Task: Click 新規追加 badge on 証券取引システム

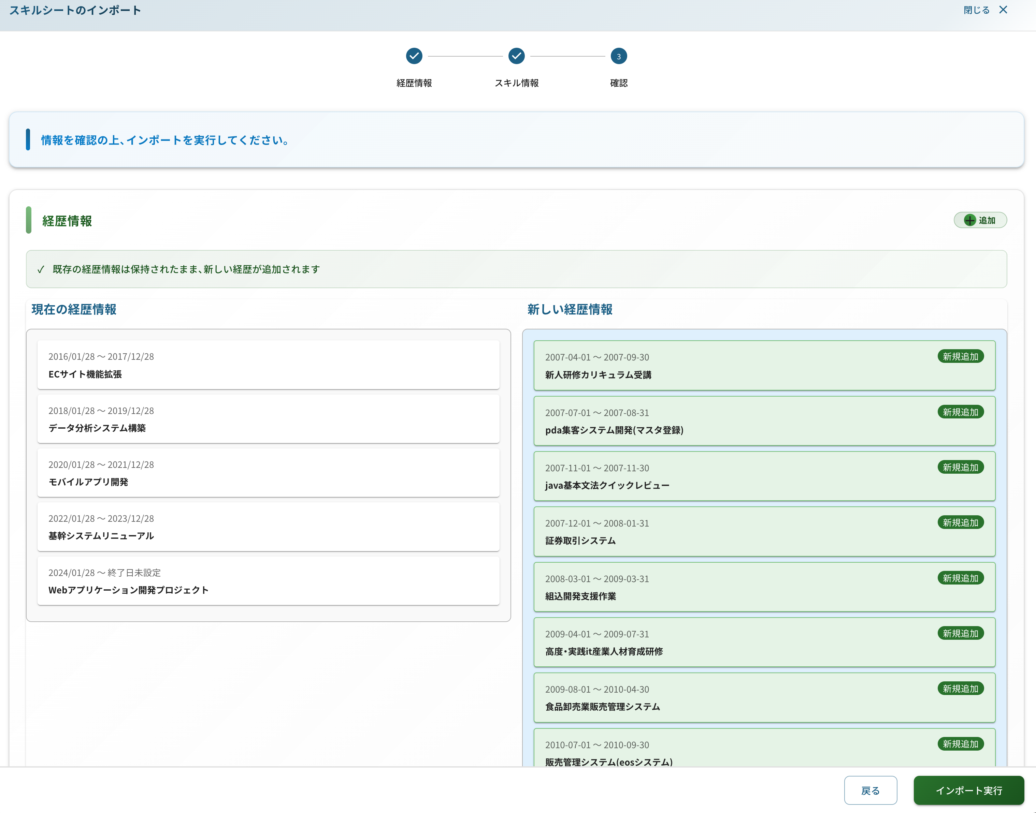Action: [x=960, y=523]
